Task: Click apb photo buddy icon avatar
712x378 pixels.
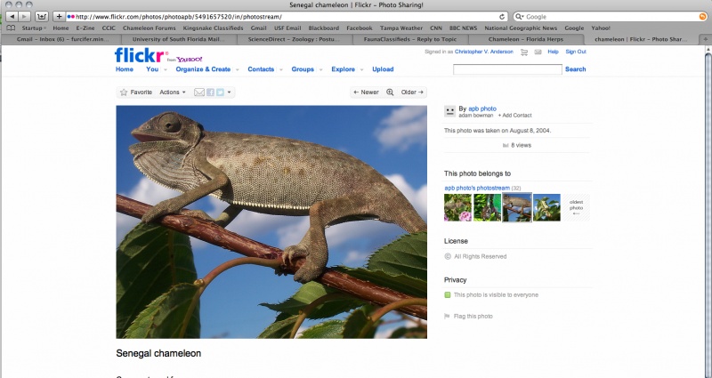Action: coord(450,111)
